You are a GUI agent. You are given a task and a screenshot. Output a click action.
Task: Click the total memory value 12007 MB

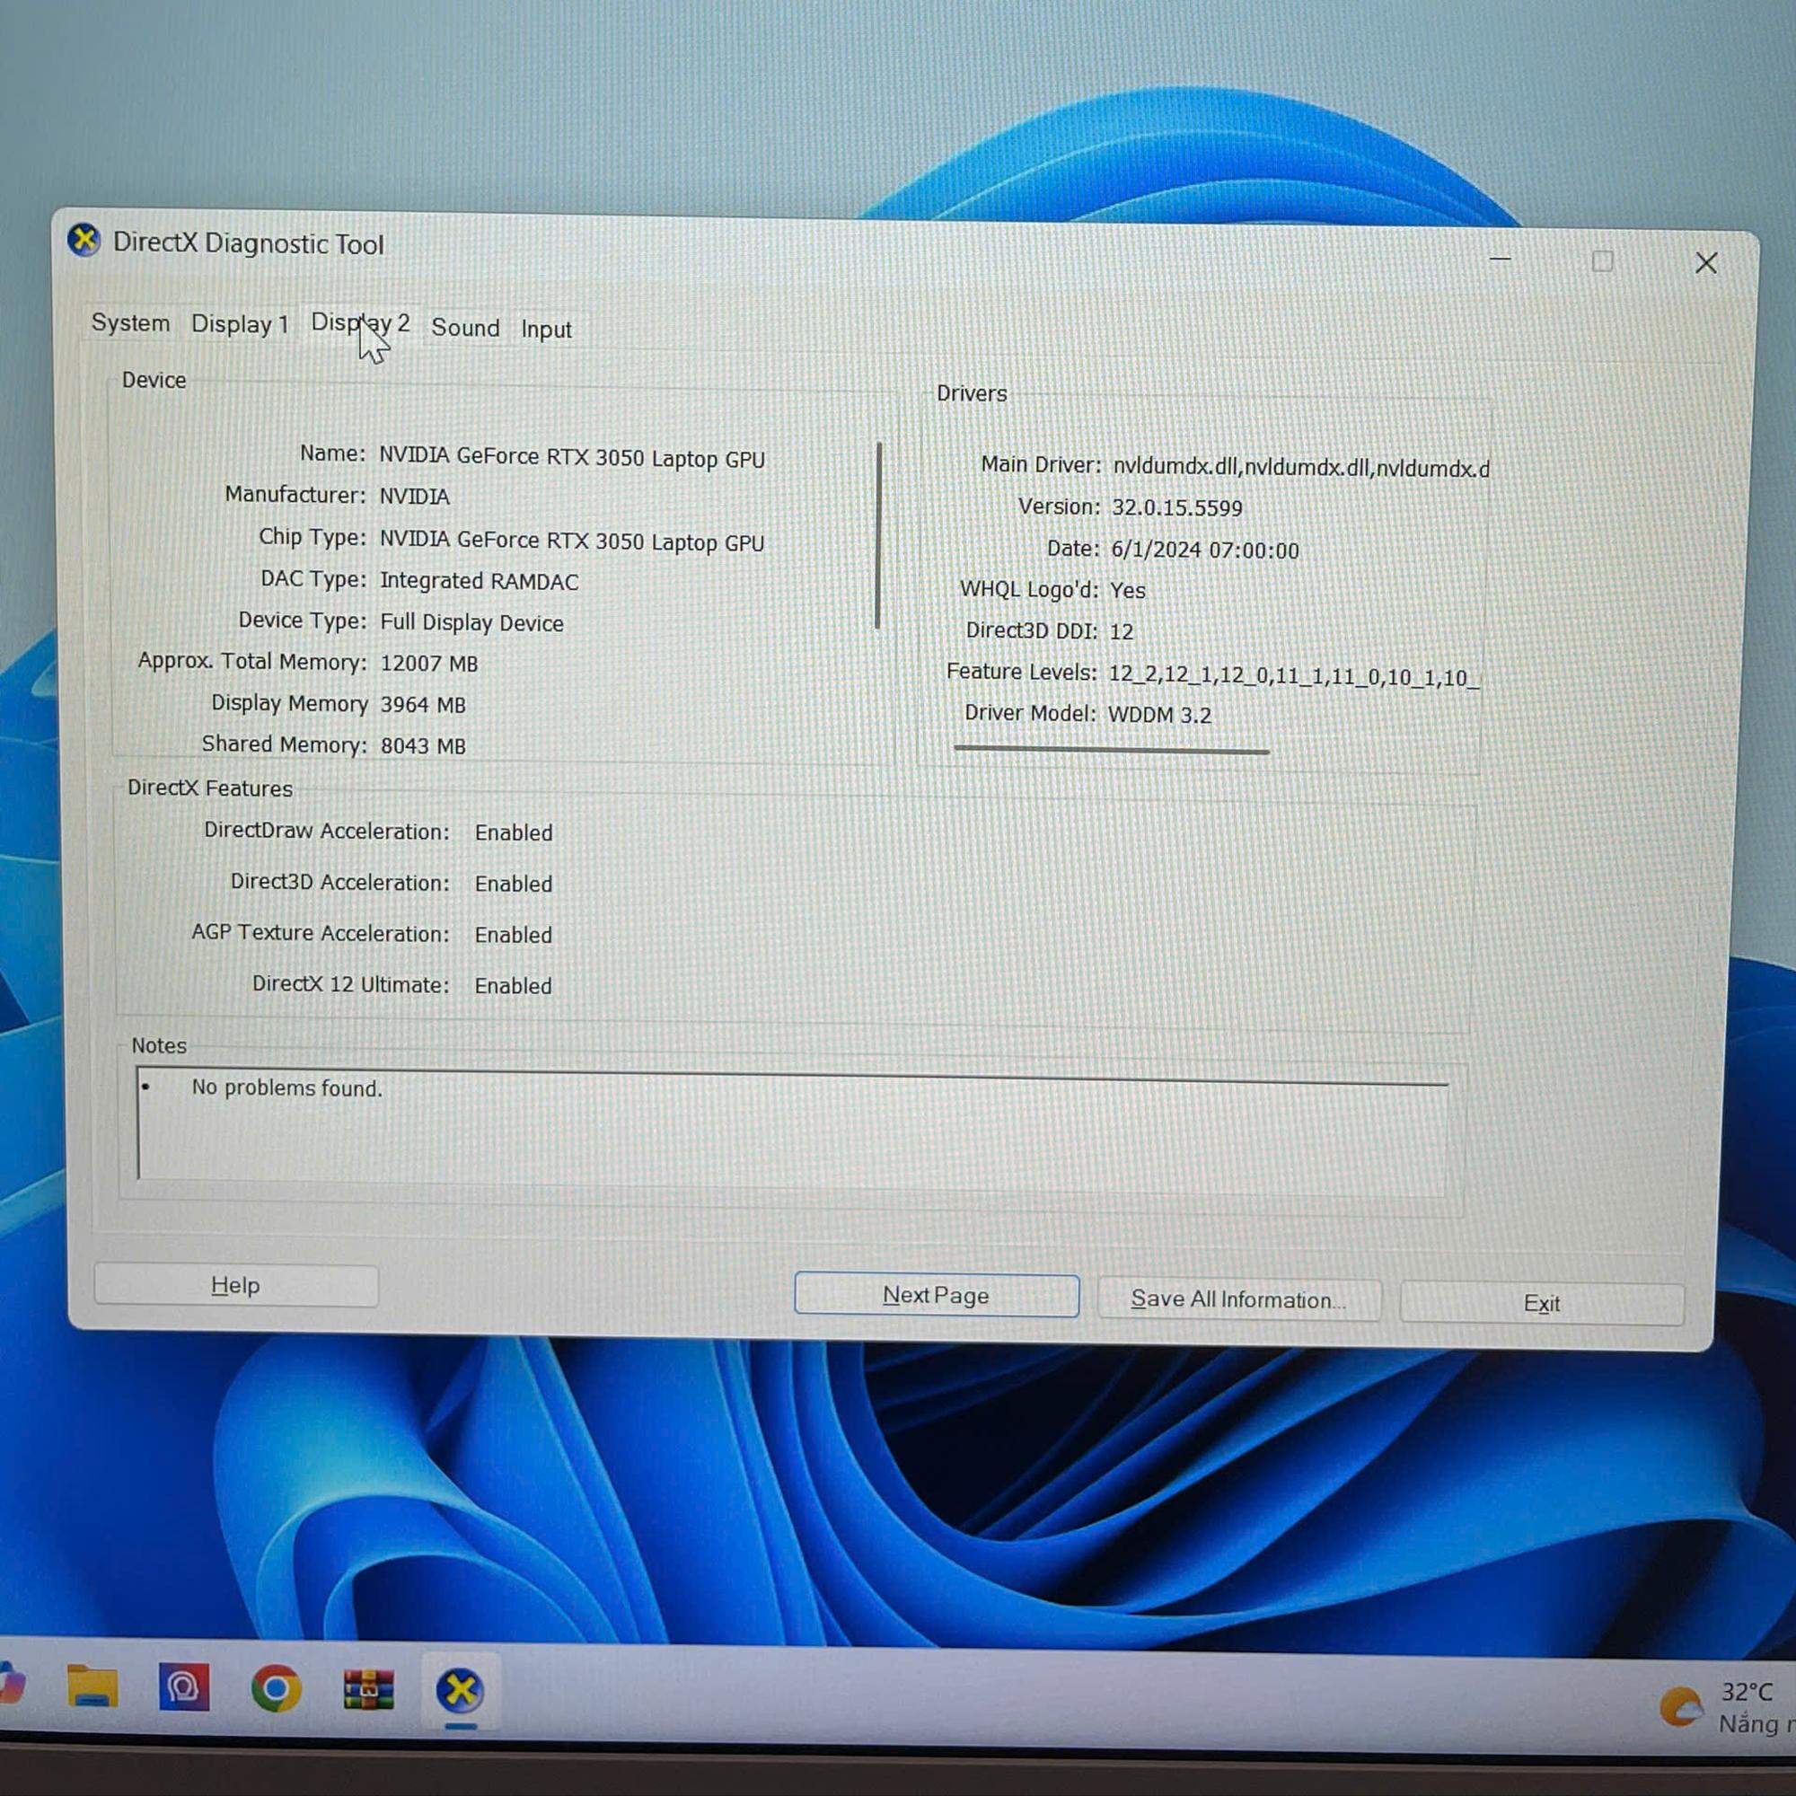(428, 663)
